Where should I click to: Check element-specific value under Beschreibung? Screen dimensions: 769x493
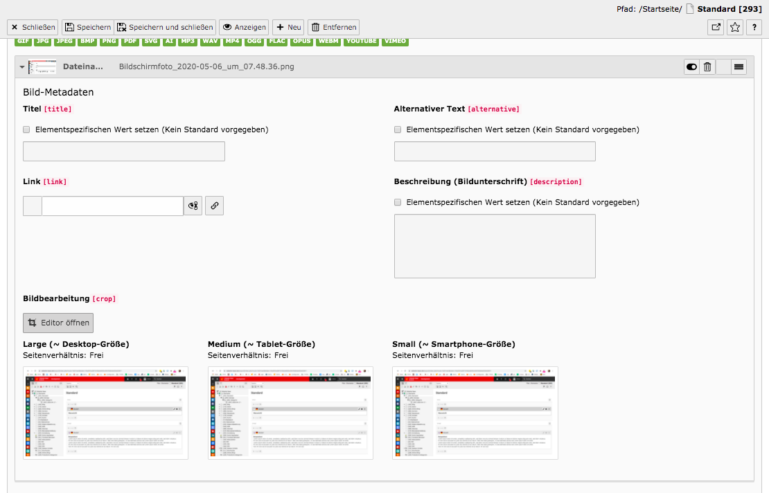pyautogui.click(x=398, y=202)
